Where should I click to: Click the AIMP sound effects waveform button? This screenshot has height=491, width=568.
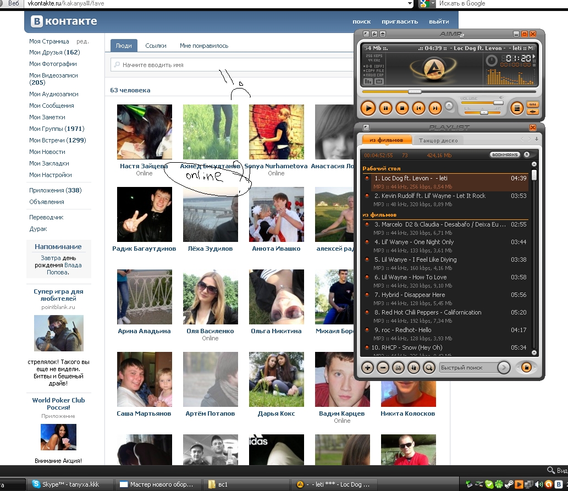click(532, 112)
